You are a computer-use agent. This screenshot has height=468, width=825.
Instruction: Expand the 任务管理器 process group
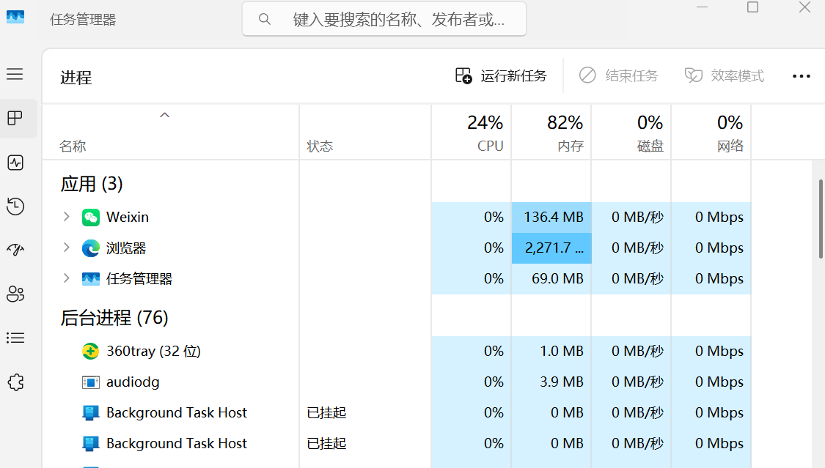pyautogui.click(x=66, y=278)
